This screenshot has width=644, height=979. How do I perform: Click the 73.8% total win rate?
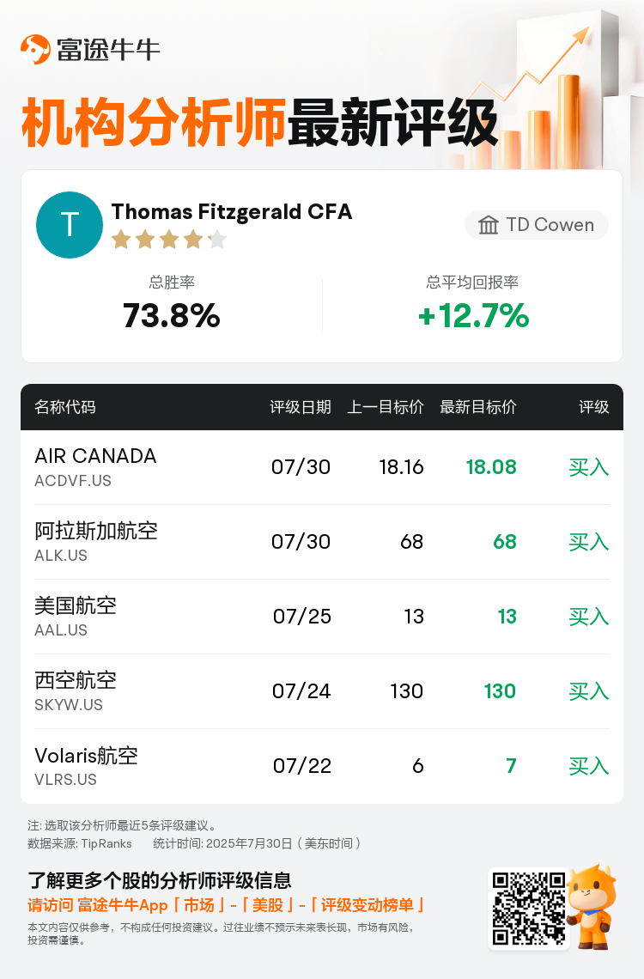(x=172, y=315)
